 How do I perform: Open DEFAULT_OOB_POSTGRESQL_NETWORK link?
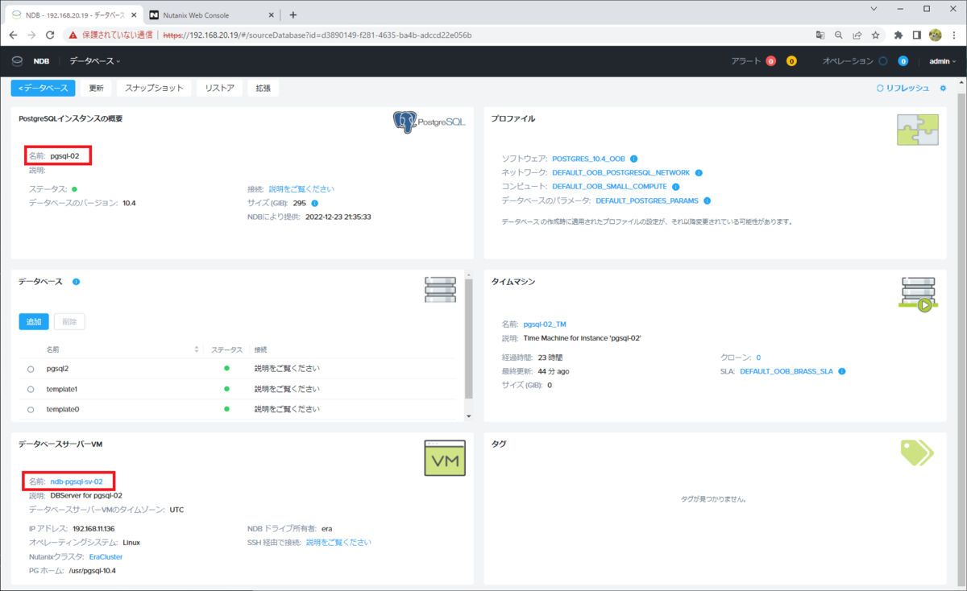pos(621,172)
